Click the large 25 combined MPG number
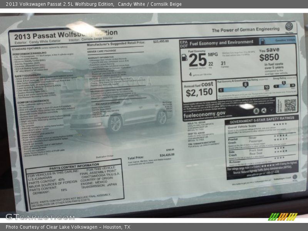The width and height of the screenshot is (308, 231). pyautogui.click(x=198, y=60)
